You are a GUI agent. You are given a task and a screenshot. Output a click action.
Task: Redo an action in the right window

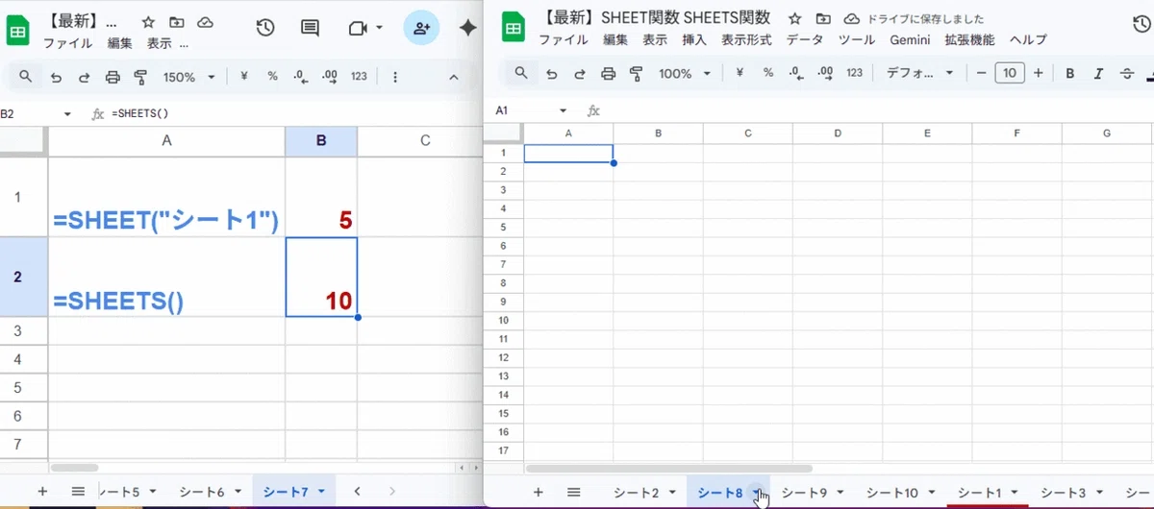579,73
